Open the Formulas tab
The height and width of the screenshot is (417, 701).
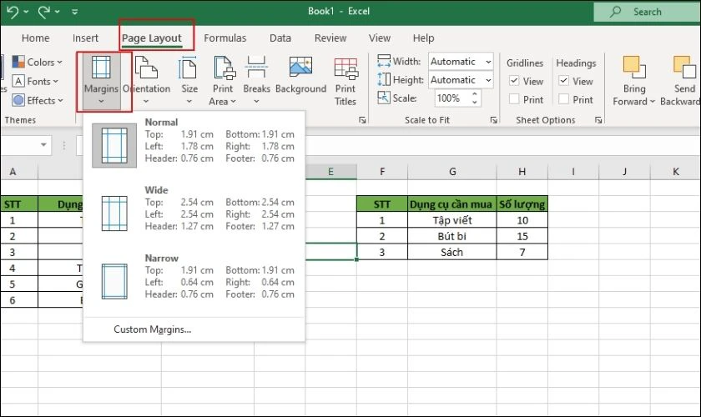(x=224, y=38)
